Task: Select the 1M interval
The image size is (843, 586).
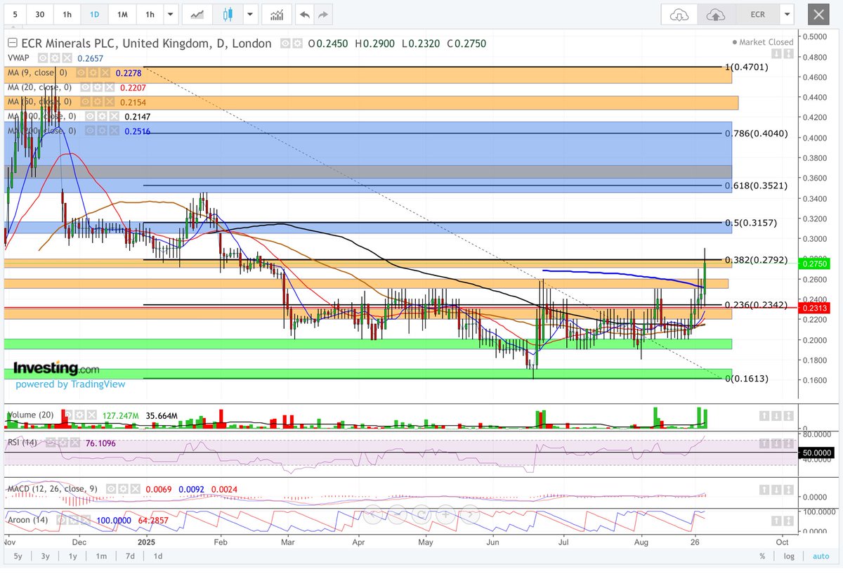Action: coord(122,14)
